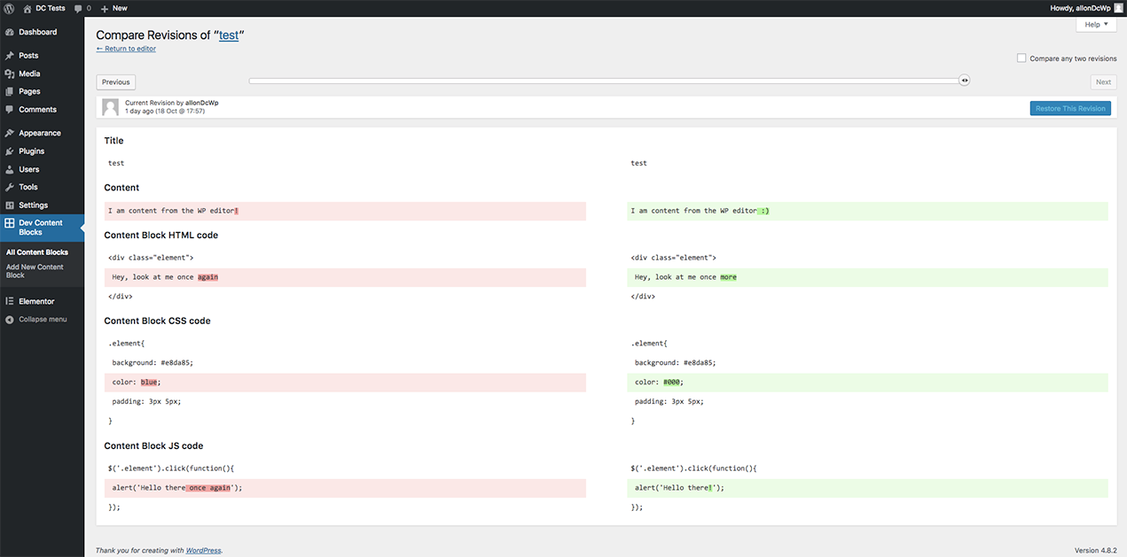Viewport: 1127px width, 557px height.
Task: Click removed line 'Hey, look at me once again'
Action: click(x=345, y=277)
